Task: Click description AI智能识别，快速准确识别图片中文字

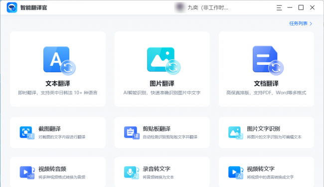Action: coord(162,93)
